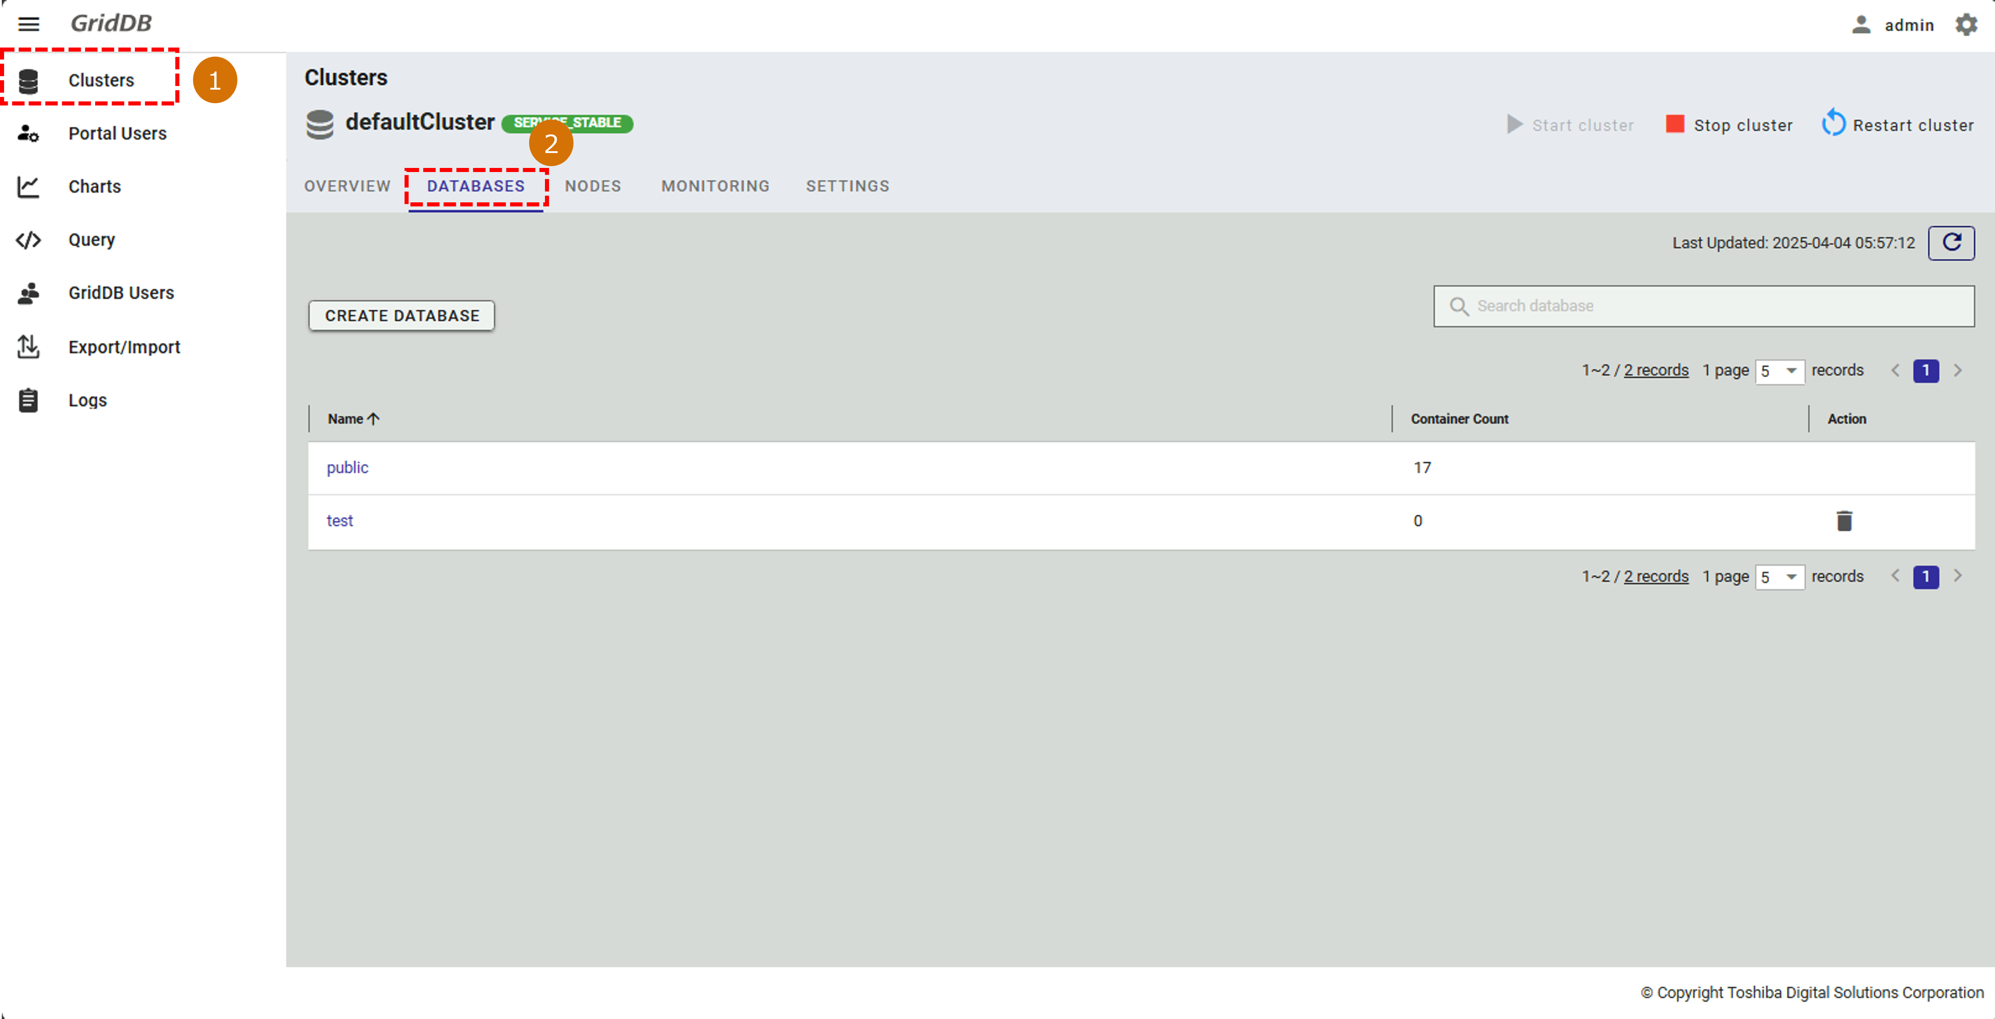Switch to the NODES tab

point(593,186)
